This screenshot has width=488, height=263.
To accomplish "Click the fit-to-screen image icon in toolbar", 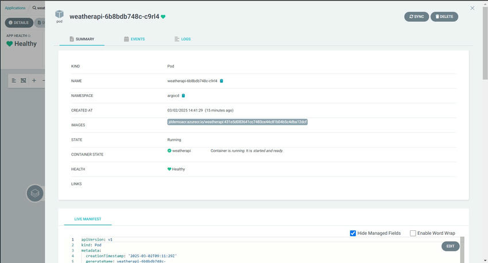I will [24, 80].
